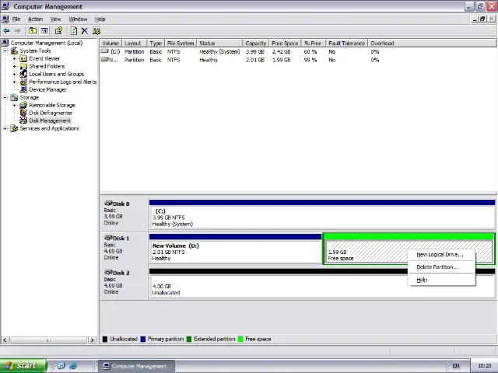Screen dimensions: 498x373
Task: Sort by the Volume column header
Action: 110,44
